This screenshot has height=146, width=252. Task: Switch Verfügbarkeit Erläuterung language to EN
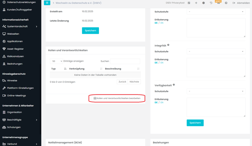[162, 103]
